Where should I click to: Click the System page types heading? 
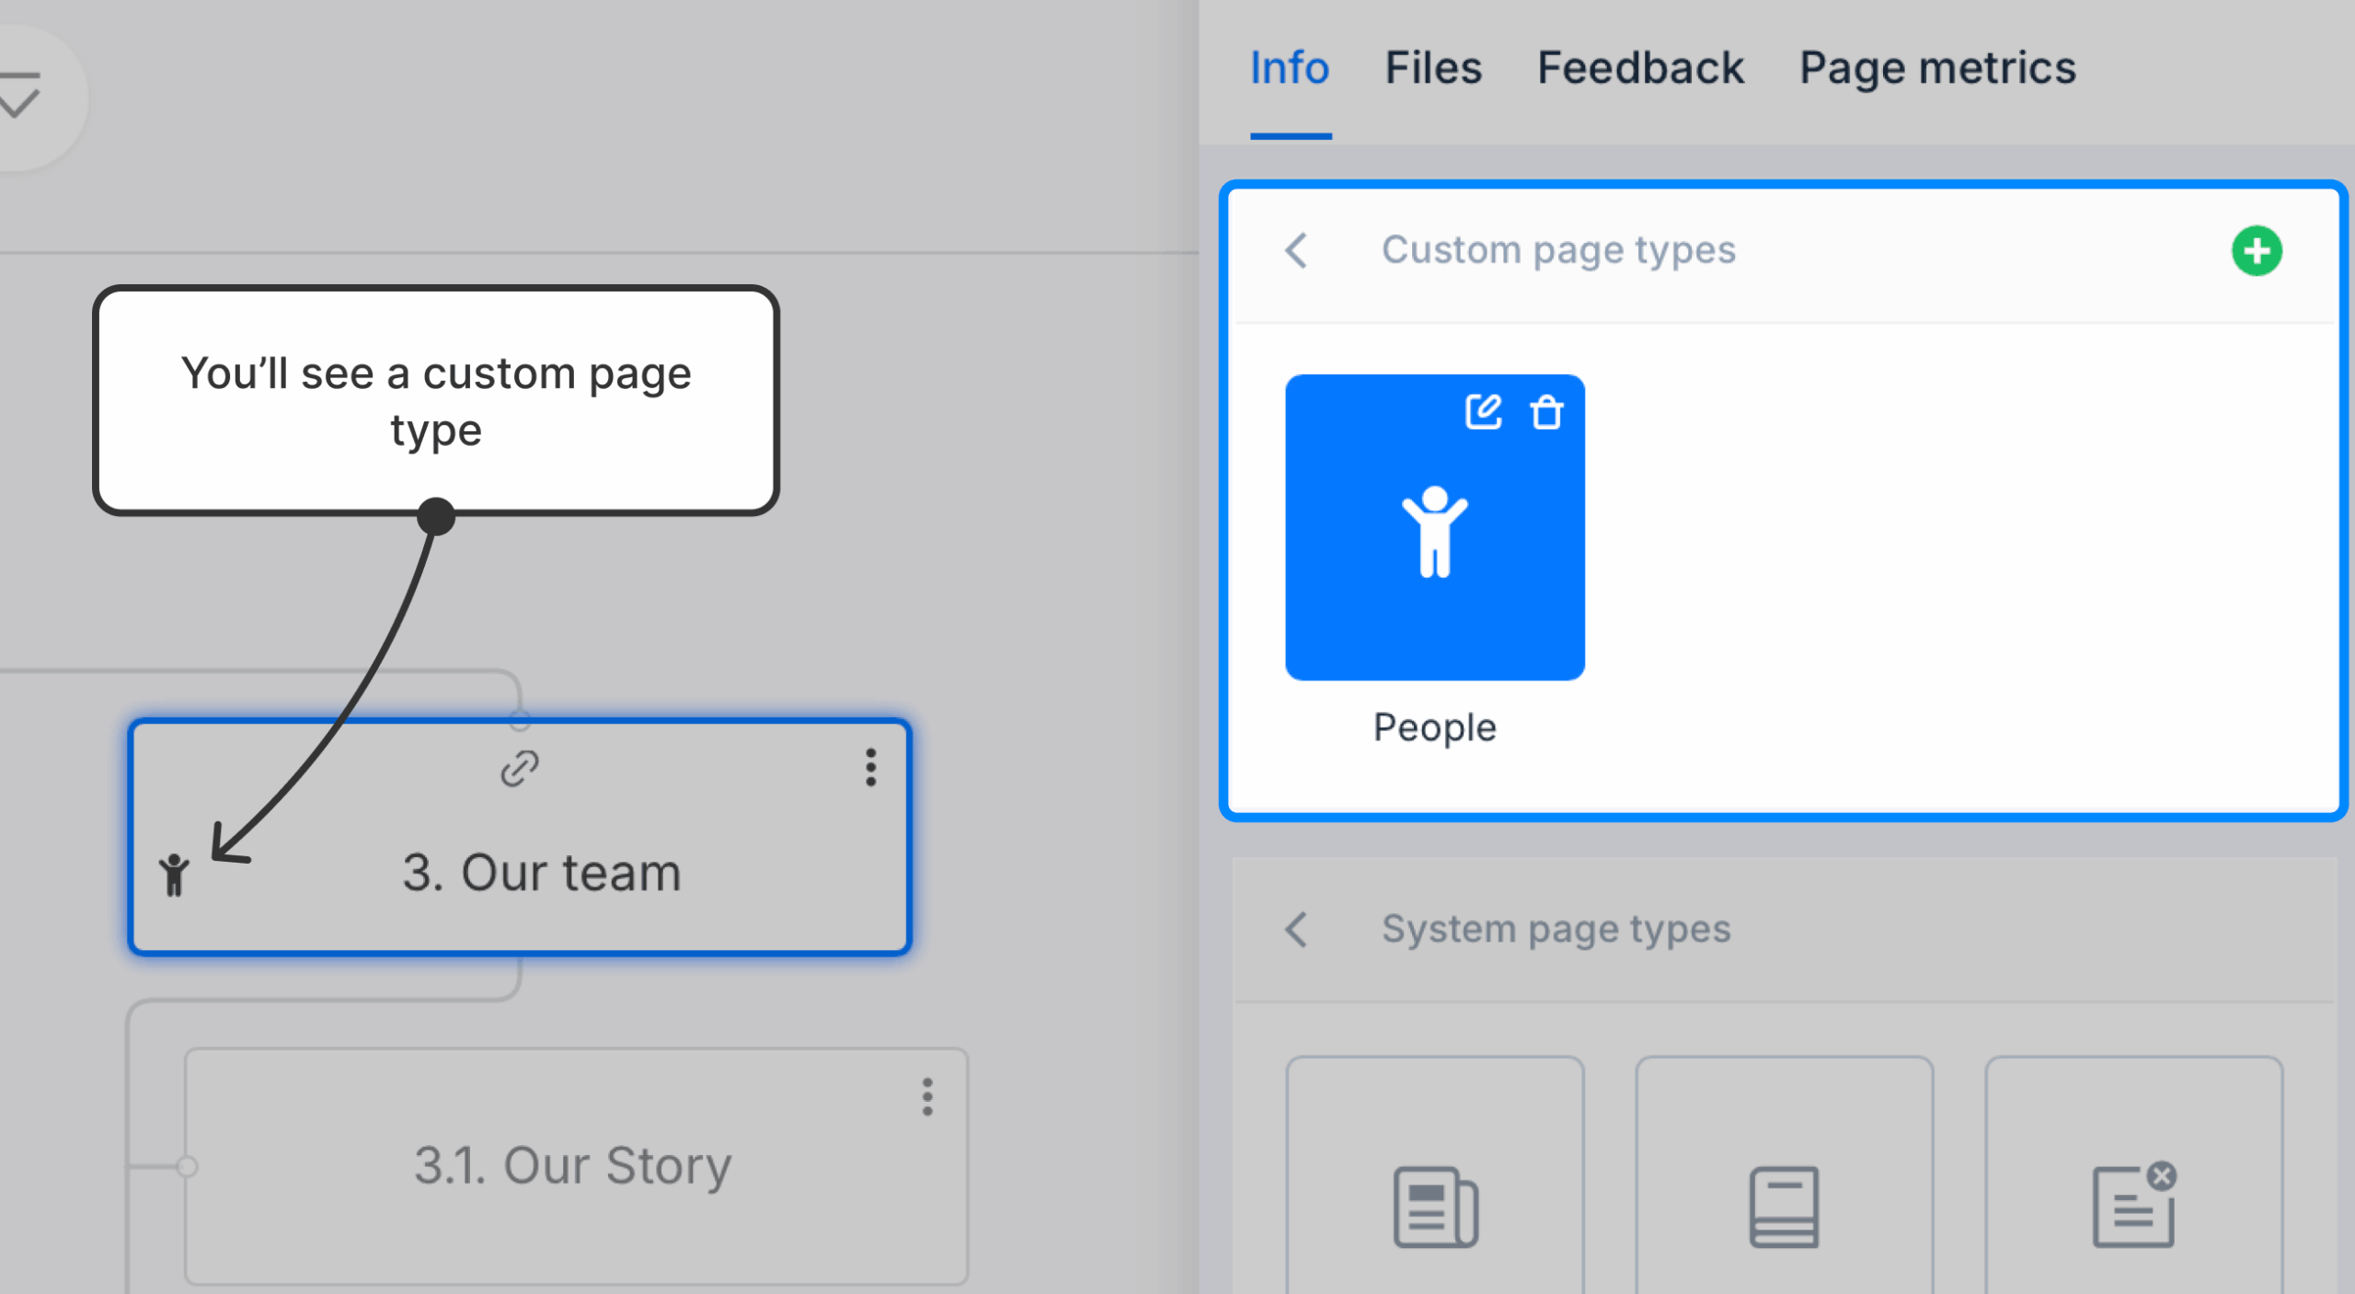coord(1556,929)
